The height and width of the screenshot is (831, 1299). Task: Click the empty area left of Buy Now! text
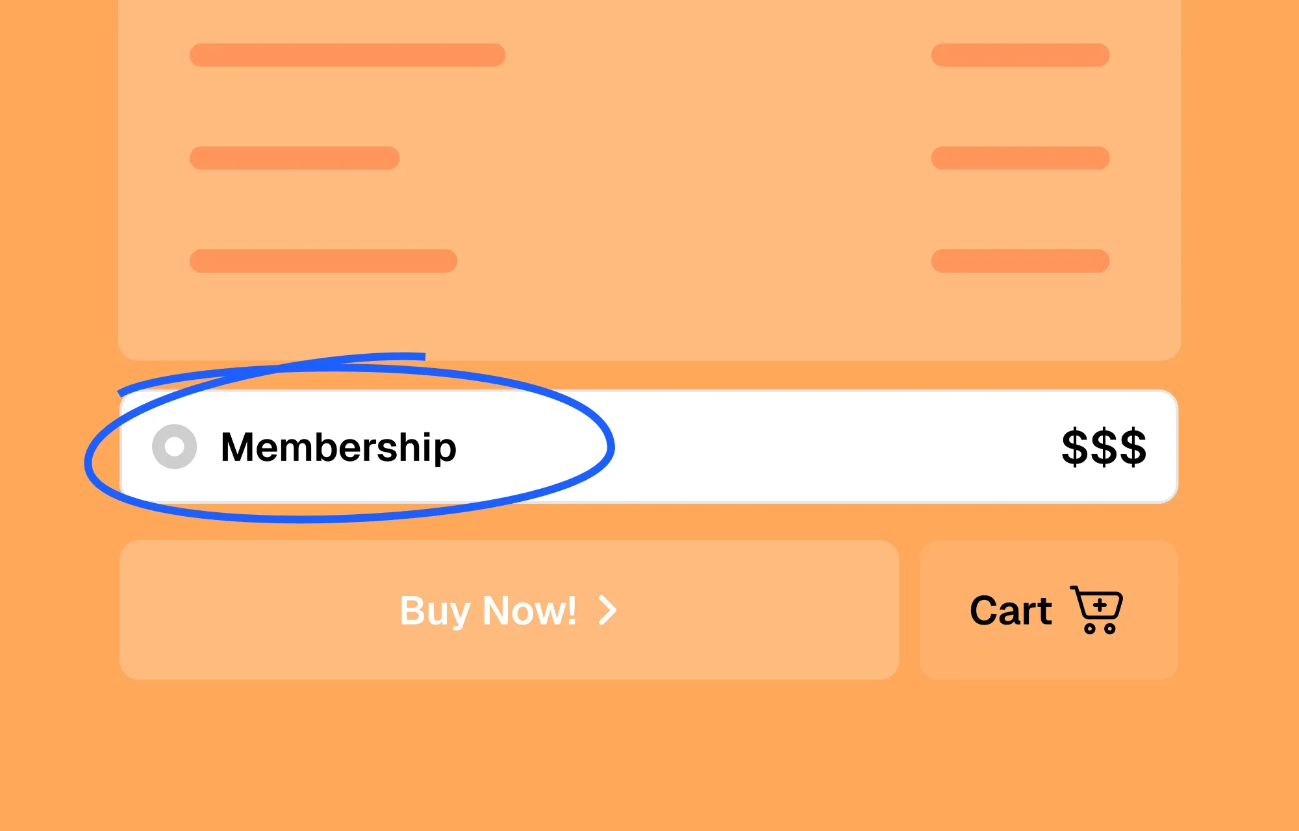coord(260,610)
